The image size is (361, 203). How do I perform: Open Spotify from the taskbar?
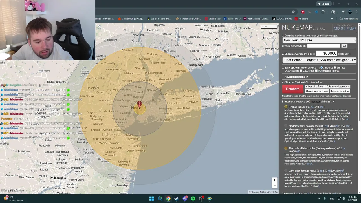pyautogui.click(x=193, y=198)
